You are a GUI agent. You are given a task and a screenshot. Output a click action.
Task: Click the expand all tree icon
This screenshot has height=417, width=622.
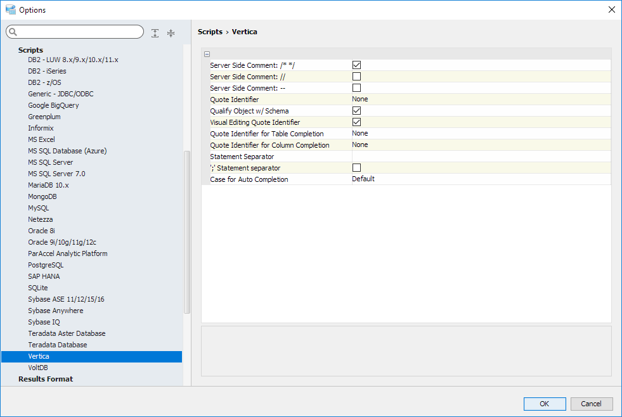[x=155, y=33]
